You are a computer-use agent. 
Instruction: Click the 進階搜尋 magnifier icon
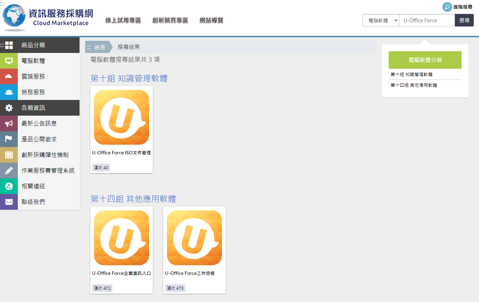point(447,7)
